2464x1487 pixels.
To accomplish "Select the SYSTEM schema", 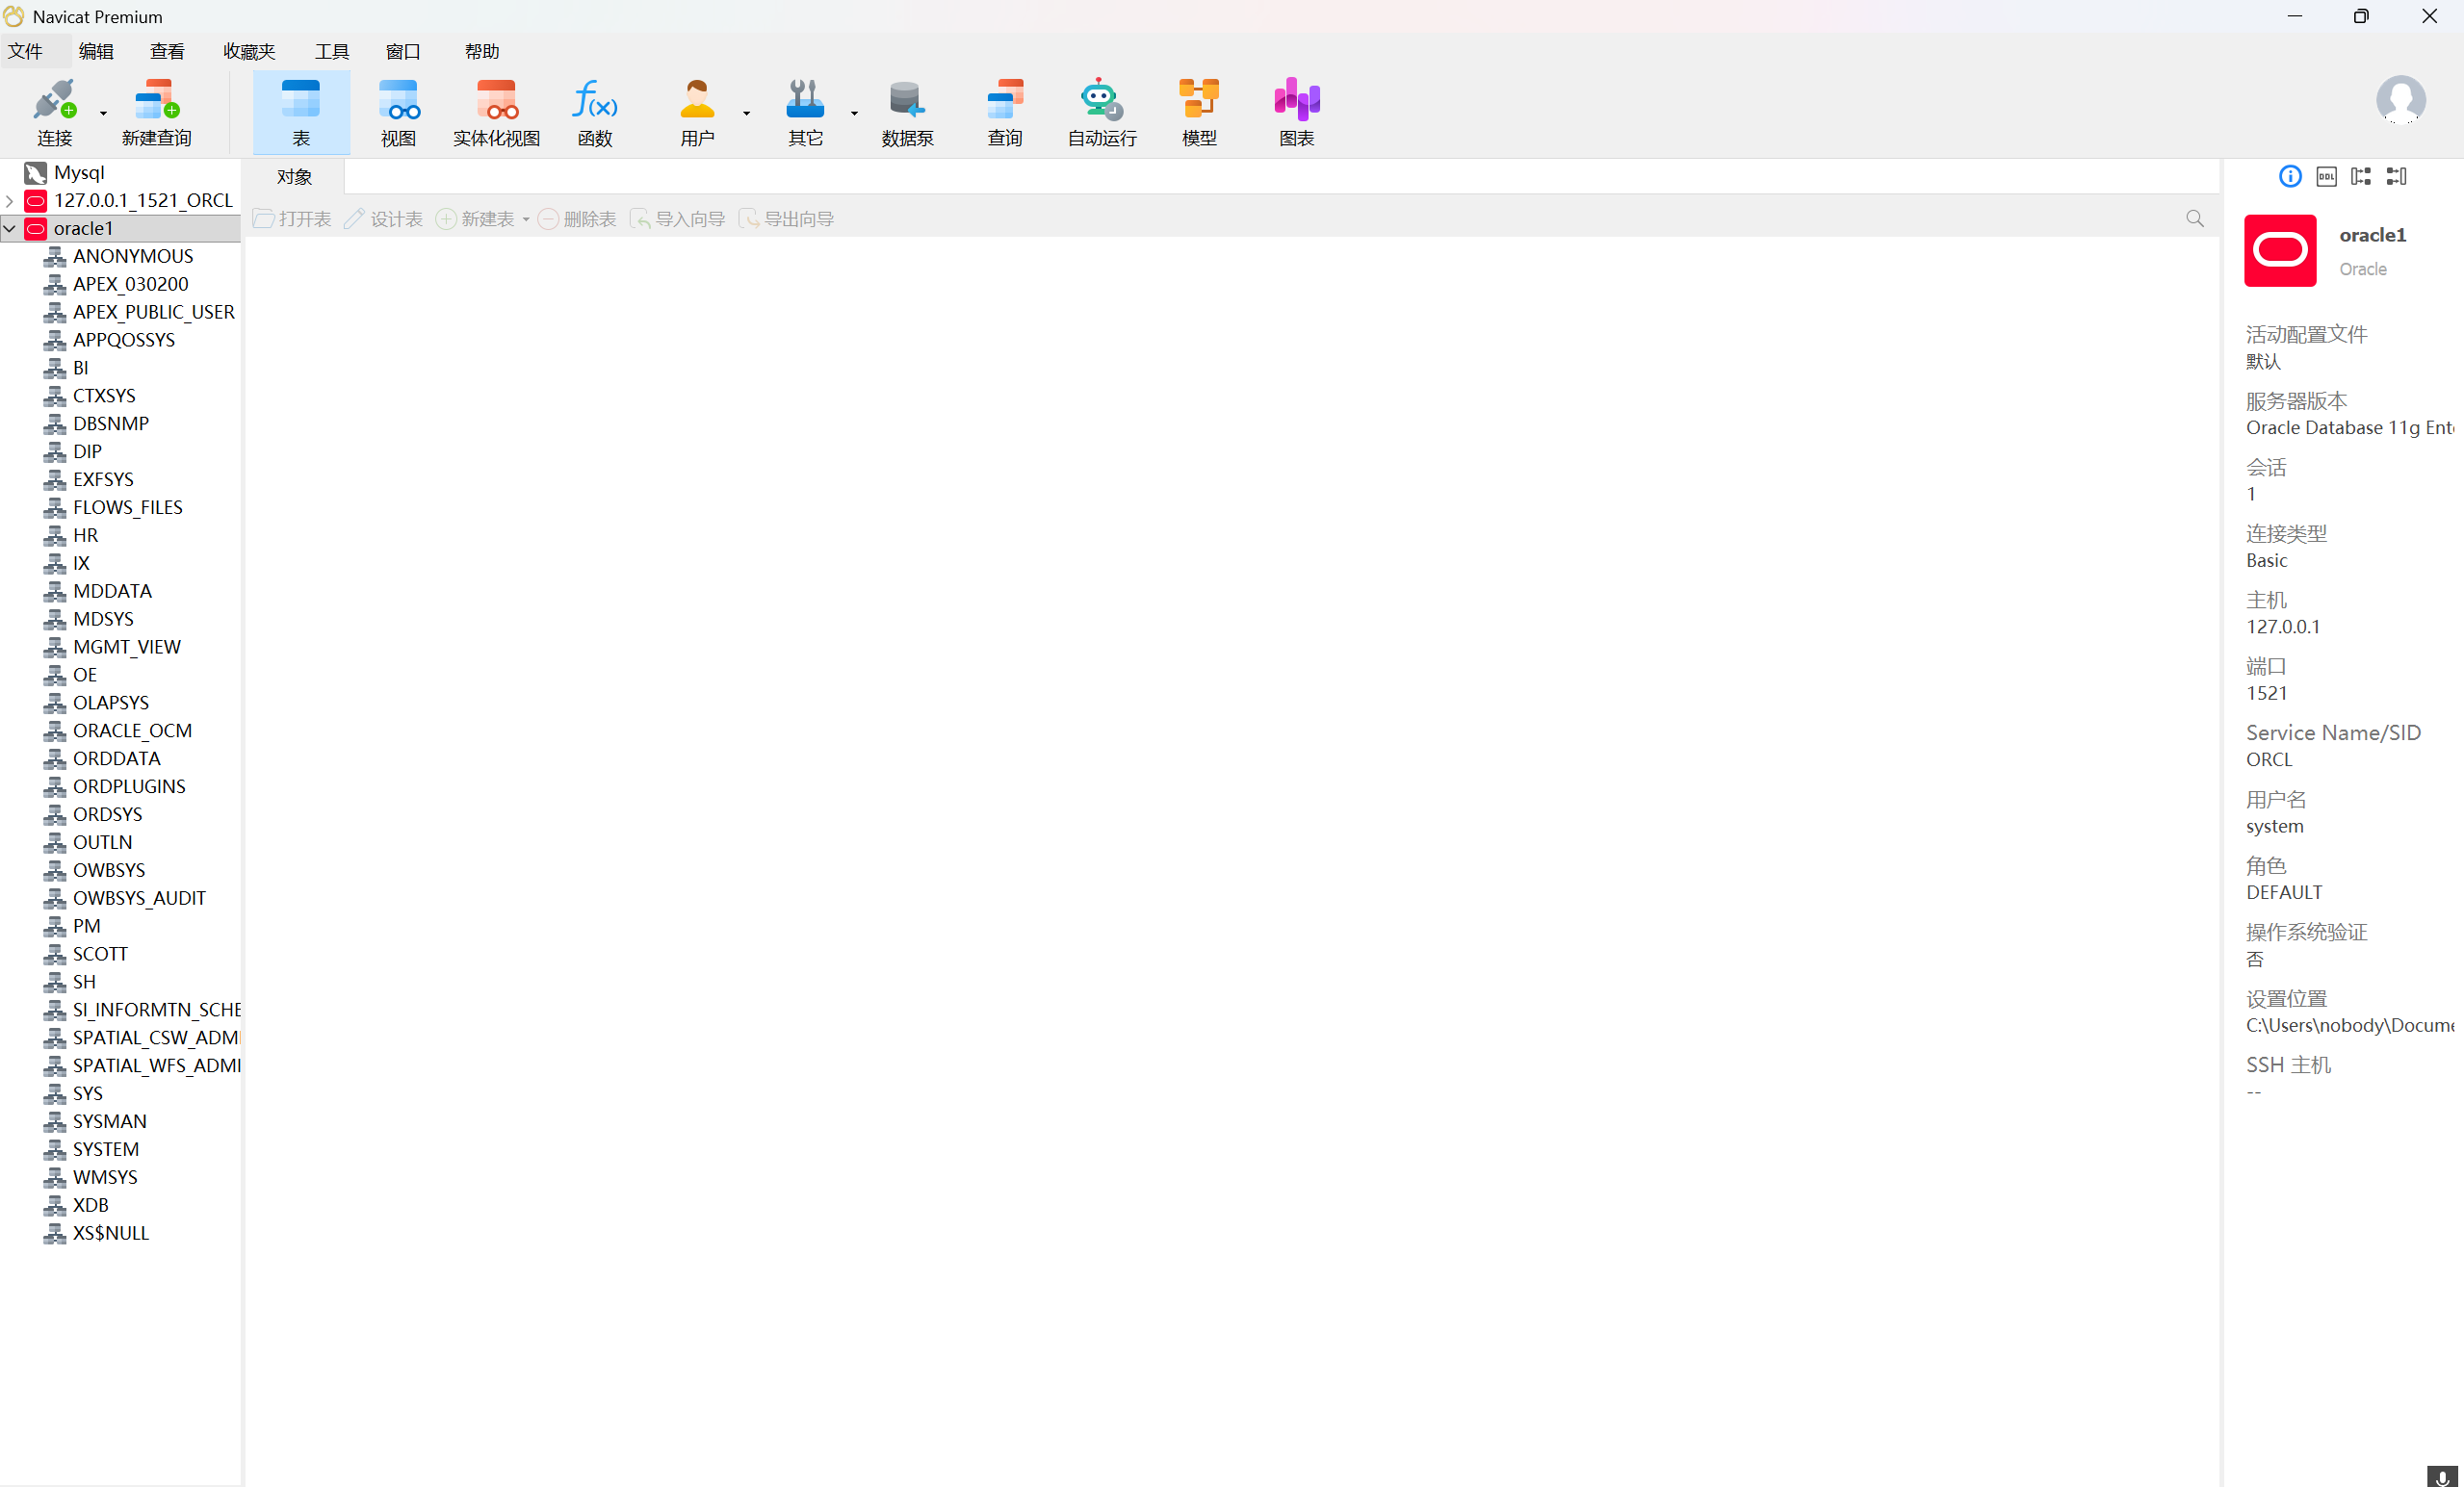I will (x=106, y=1150).
